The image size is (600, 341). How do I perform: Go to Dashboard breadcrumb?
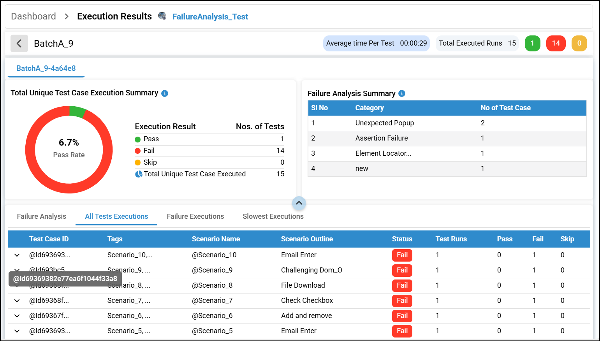(33, 16)
